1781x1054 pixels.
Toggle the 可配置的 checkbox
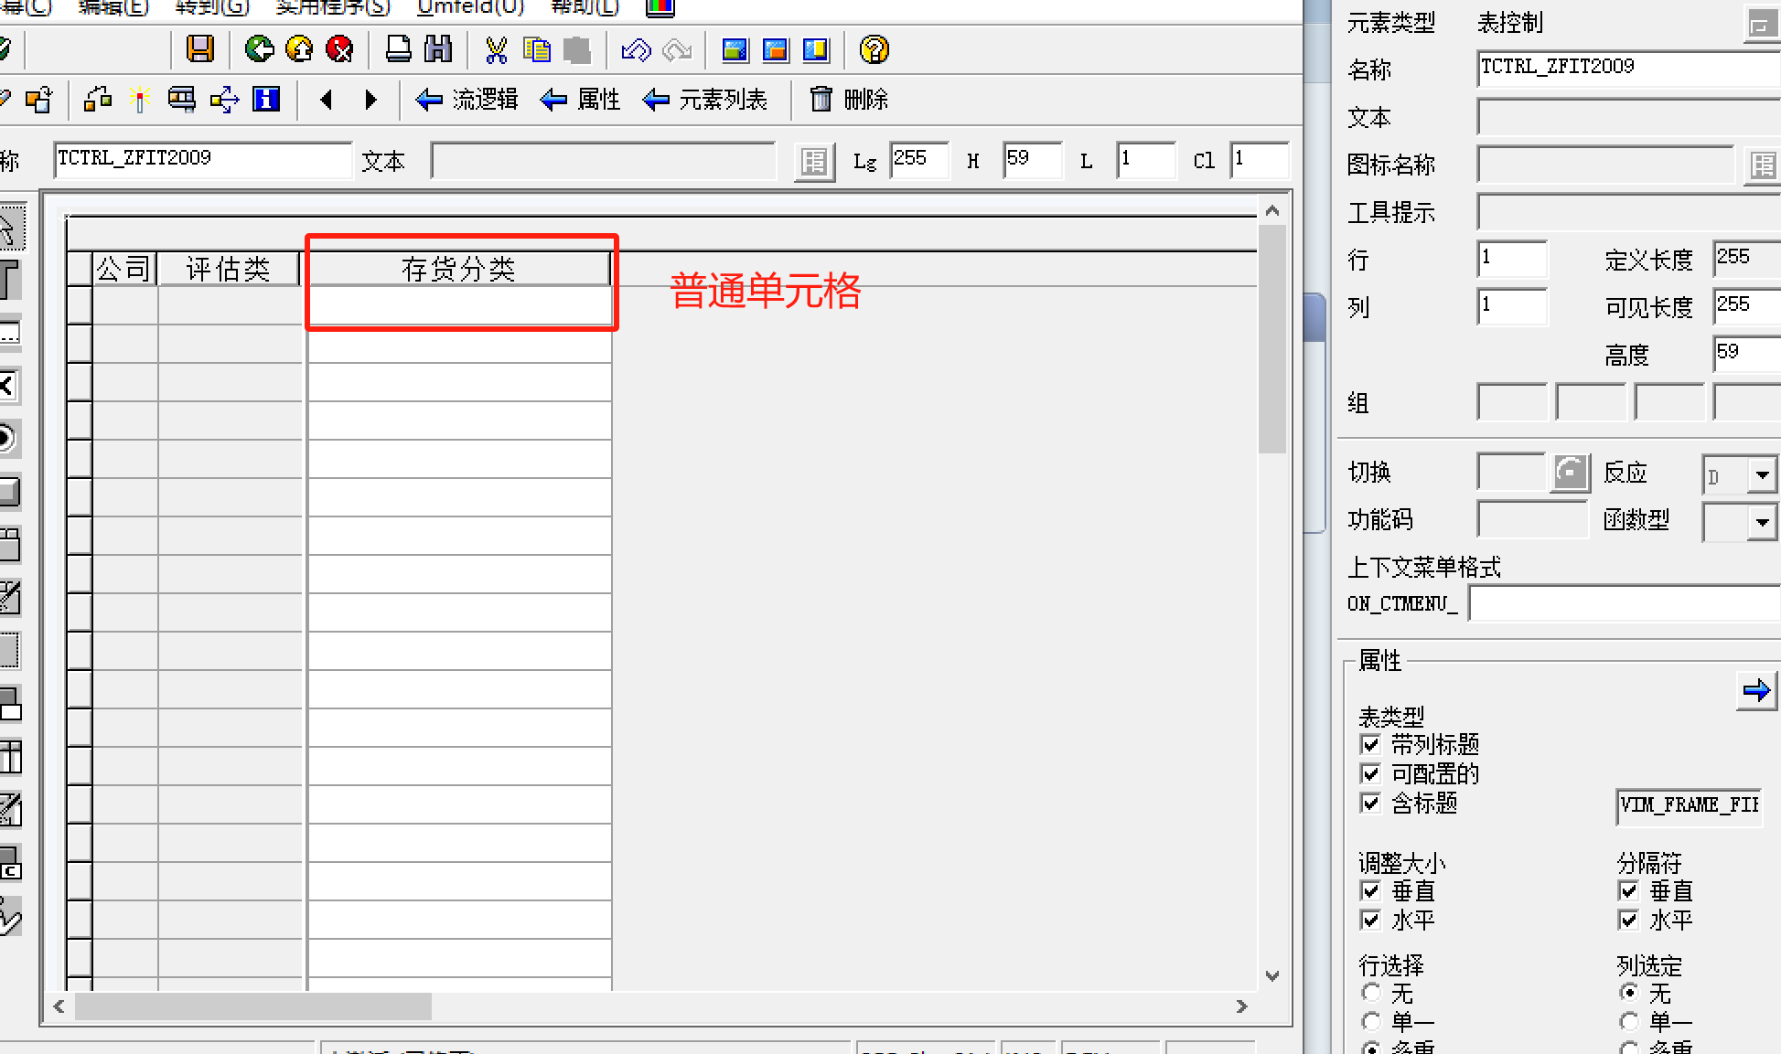click(1370, 773)
